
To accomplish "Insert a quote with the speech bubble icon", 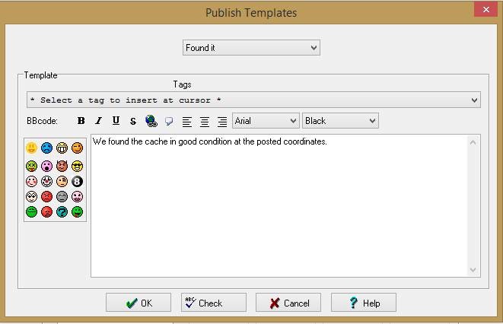I will (x=169, y=121).
